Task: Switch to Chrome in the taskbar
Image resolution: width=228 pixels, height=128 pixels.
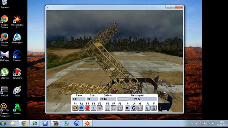Action: 24,123
